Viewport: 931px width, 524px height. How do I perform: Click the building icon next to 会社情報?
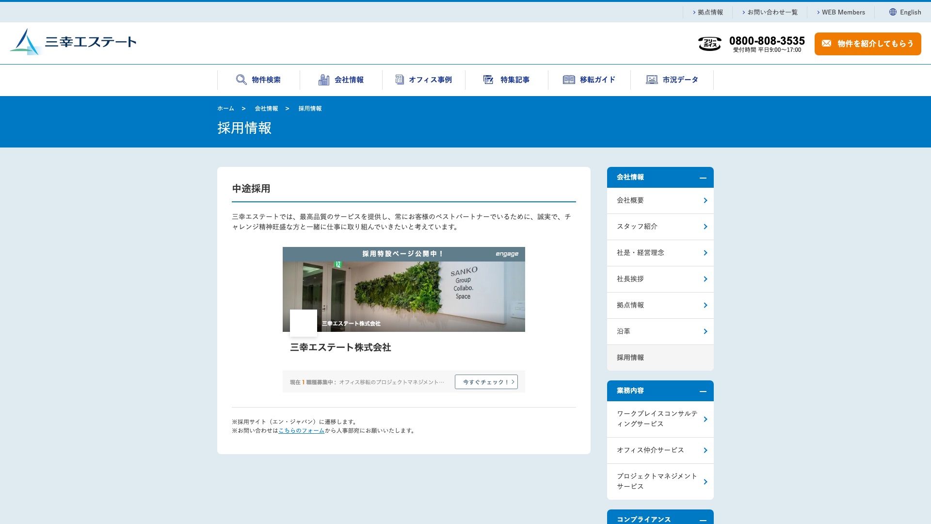pyautogui.click(x=324, y=80)
